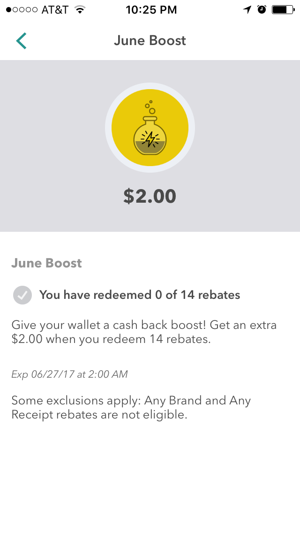Click the alarm clock status icon
300x533 pixels.
point(262,10)
